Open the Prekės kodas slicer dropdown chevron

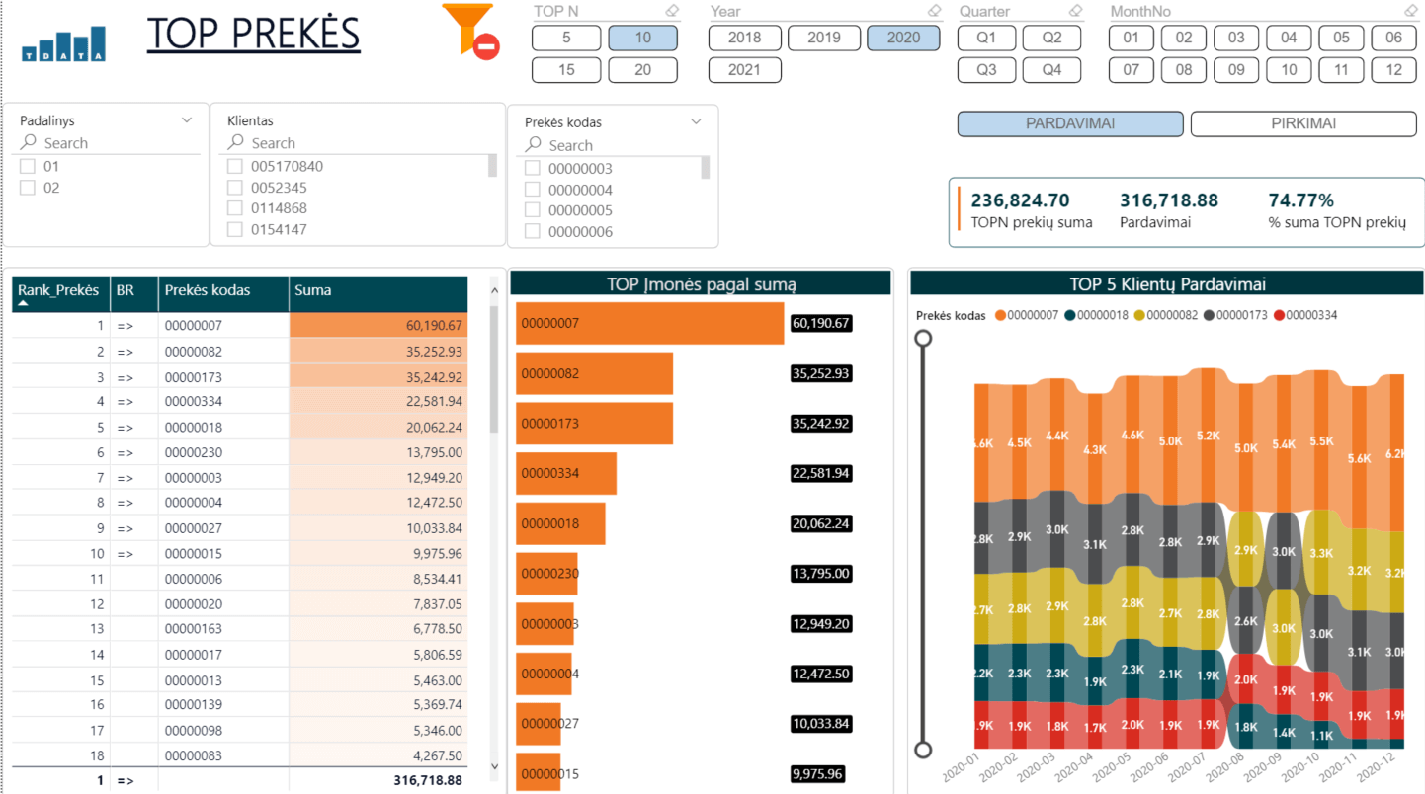click(696, 122)
